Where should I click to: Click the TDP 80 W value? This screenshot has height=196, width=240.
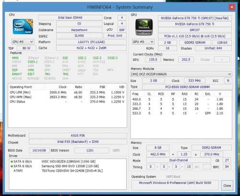coord(26,48)
